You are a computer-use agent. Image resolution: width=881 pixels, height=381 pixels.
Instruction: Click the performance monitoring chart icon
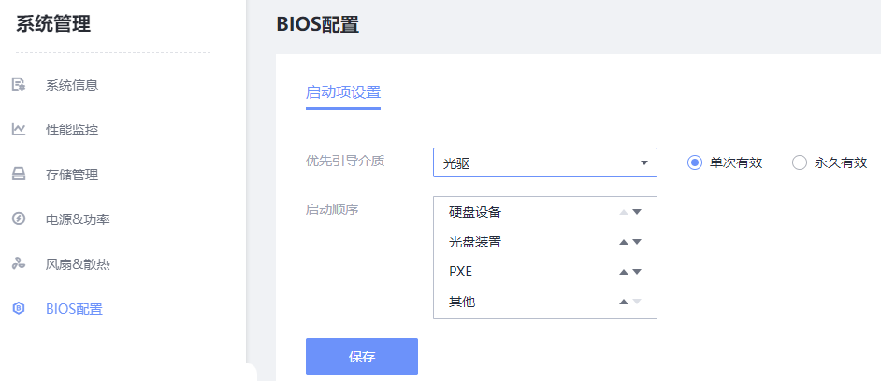tap(18, 130)
